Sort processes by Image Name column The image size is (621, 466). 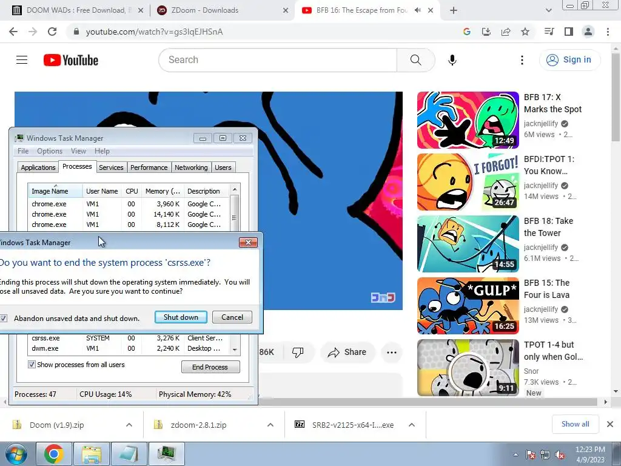coord(55,191)
